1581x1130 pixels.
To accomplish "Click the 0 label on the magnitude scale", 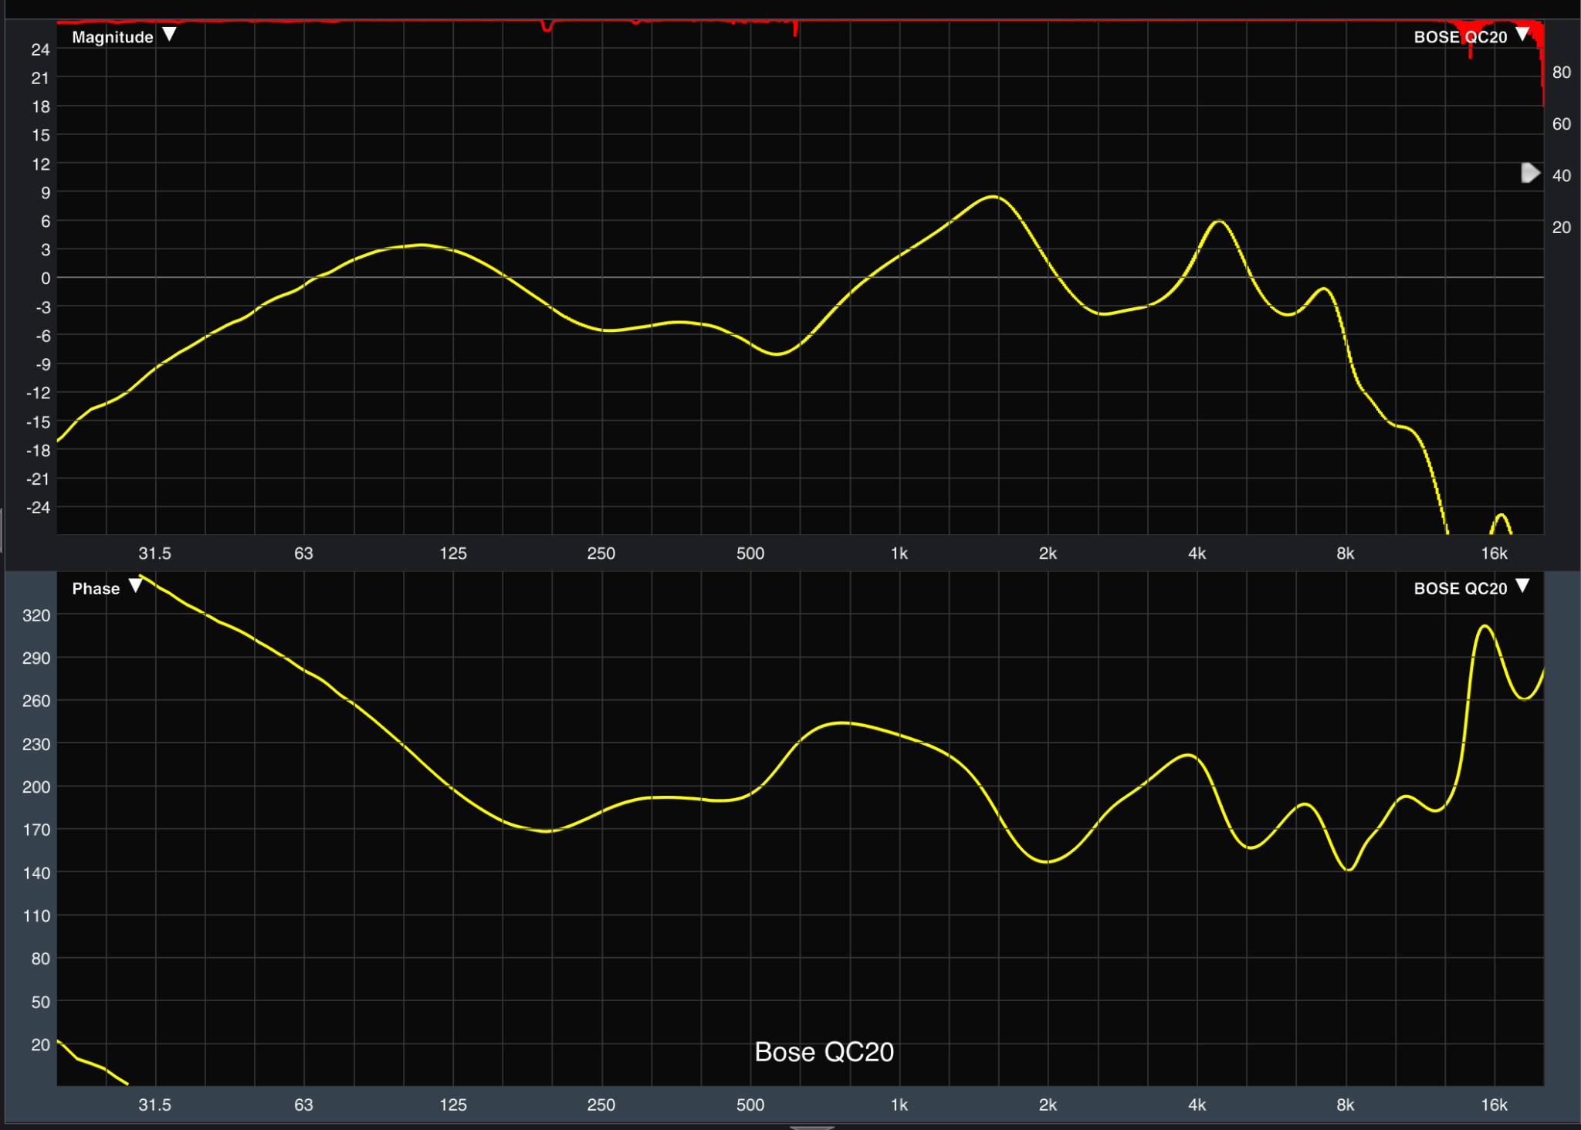I will (x=45, y=278).
